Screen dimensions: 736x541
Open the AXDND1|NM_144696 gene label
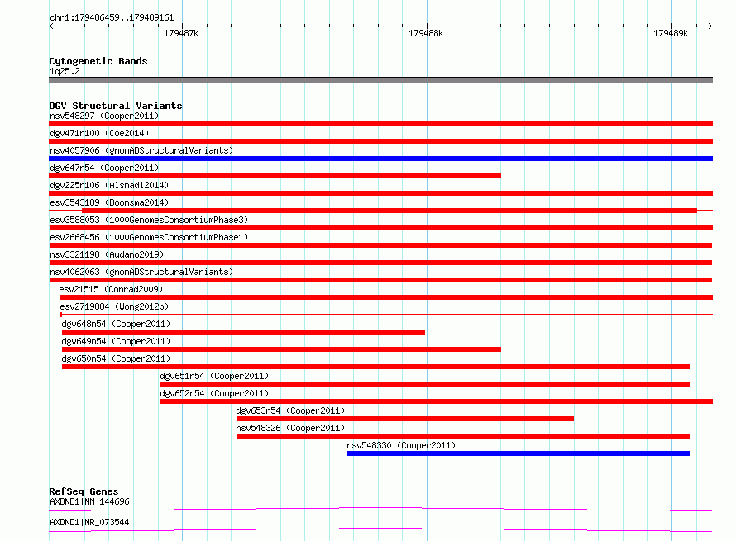(x=89, y=501)
